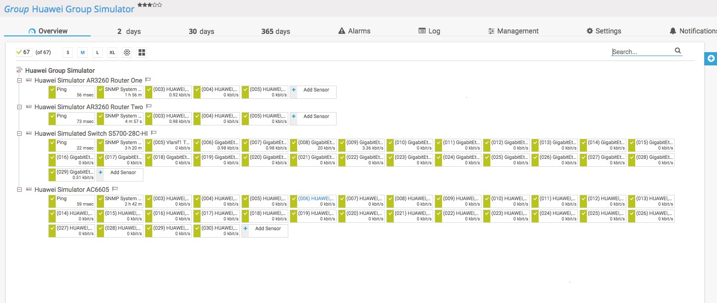Open Router Two (003) HUAWEI sensor 0.98 kbit/s
This screenshot has height=303, width=717.
(169, 119)
